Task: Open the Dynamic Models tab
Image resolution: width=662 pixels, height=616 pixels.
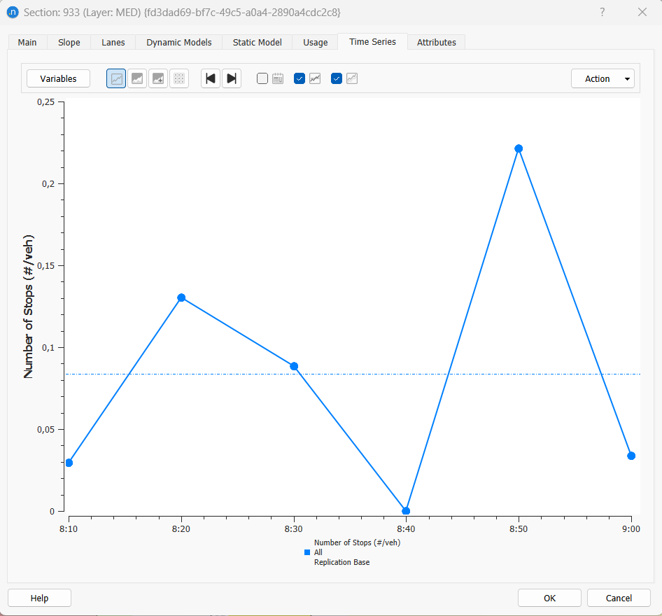Action: (x=179, y=42)
